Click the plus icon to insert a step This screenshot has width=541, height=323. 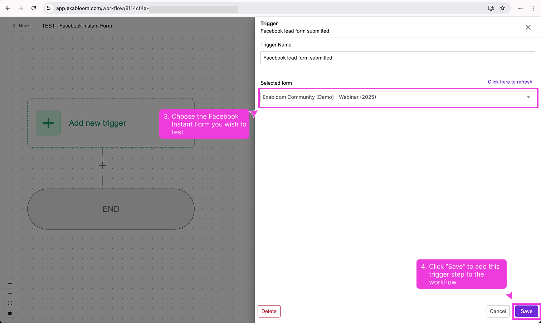[102, 165]
